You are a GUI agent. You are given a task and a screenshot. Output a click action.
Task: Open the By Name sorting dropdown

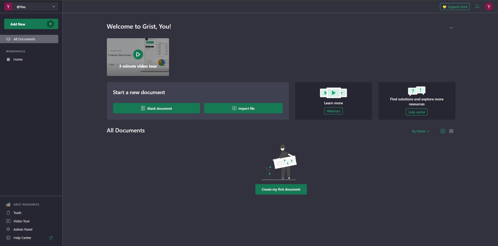[421, 131]
